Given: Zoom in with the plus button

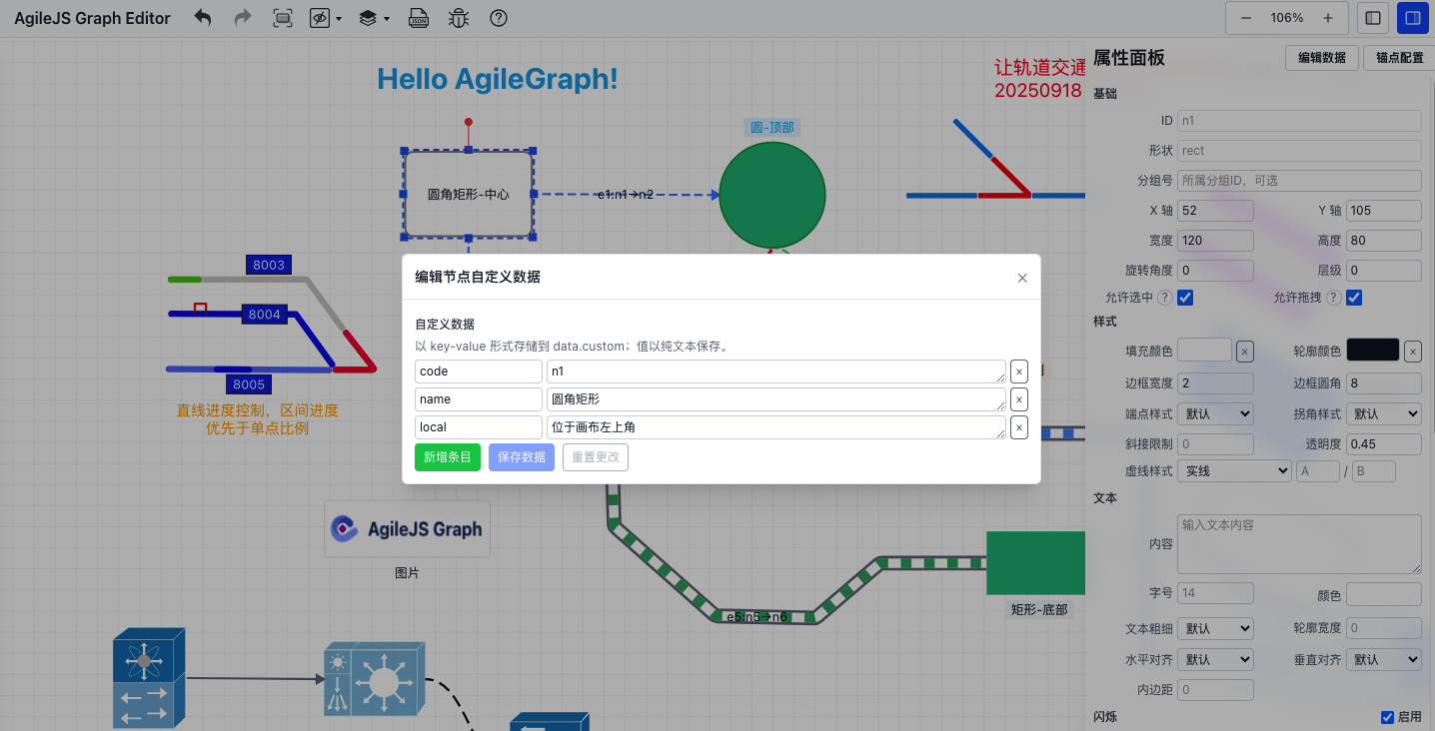Looking at the screenshot, I should pyautogui.click(x=1327, y=18).
